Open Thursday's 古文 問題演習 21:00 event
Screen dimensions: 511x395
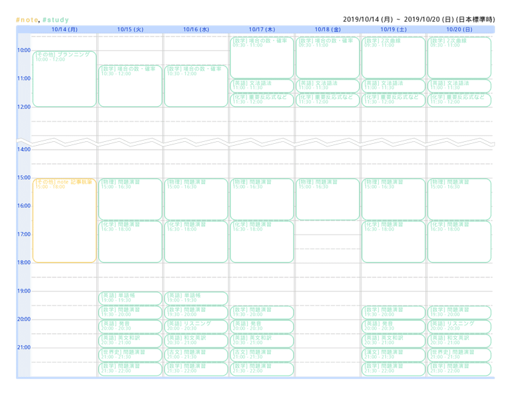pos(262,355)
